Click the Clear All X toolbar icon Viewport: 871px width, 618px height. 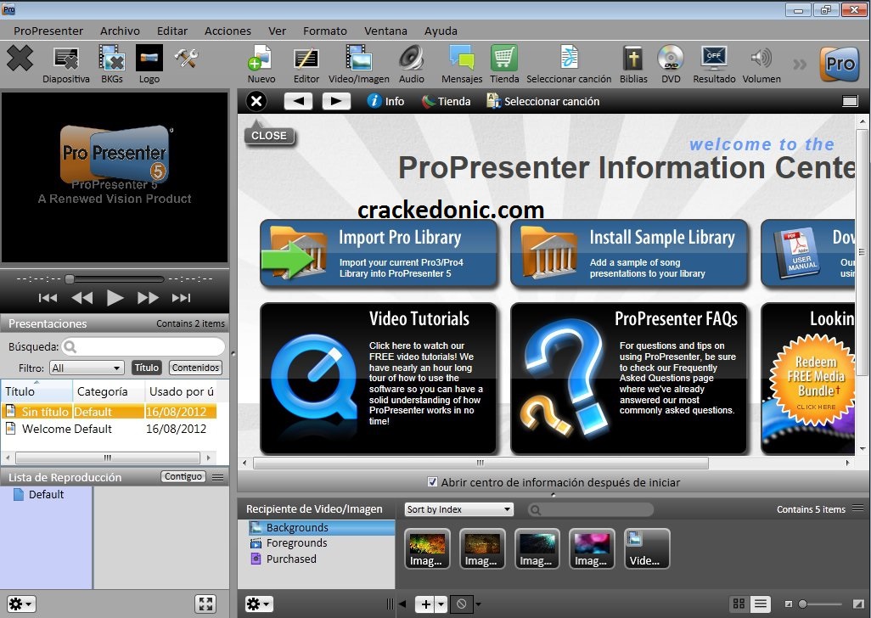click(20, 59)
